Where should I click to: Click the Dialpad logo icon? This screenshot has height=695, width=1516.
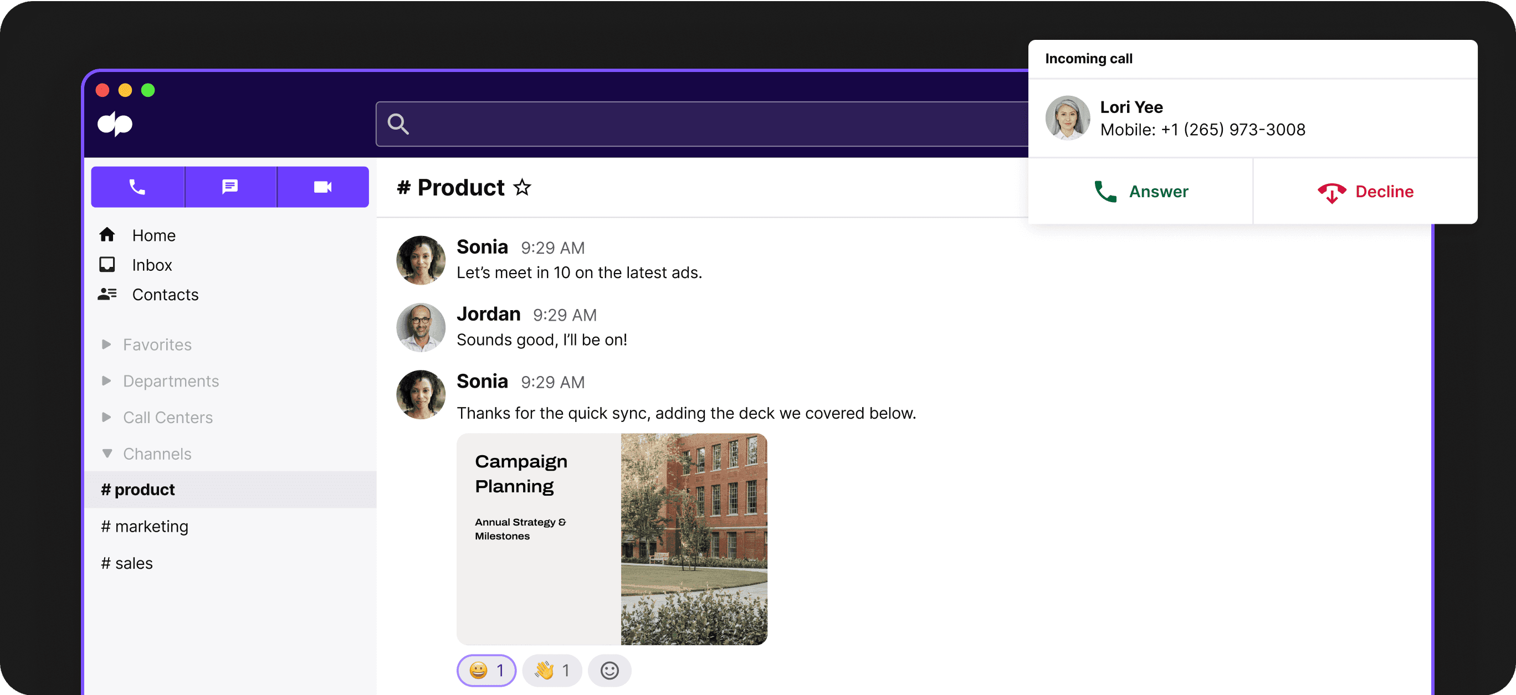click(x=115, y=123)
